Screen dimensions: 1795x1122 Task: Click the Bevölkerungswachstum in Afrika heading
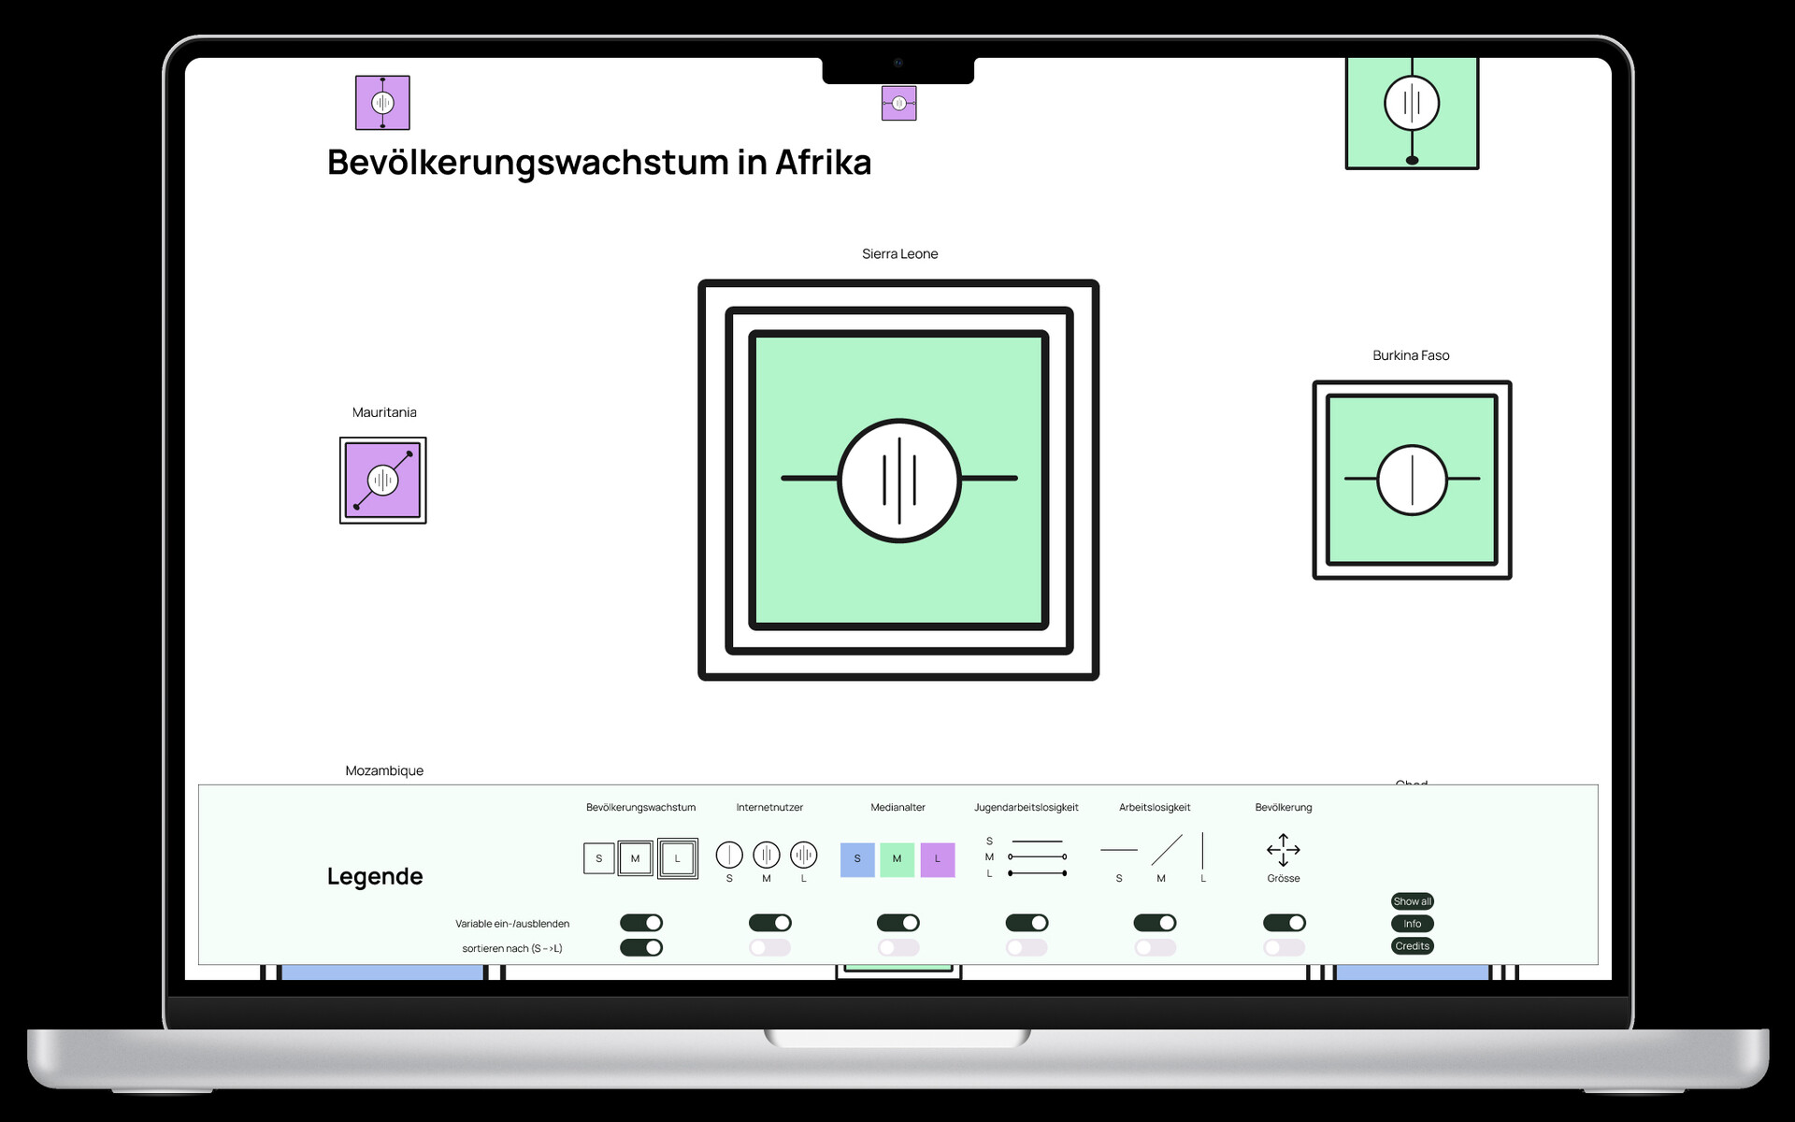tap(599, 163)
